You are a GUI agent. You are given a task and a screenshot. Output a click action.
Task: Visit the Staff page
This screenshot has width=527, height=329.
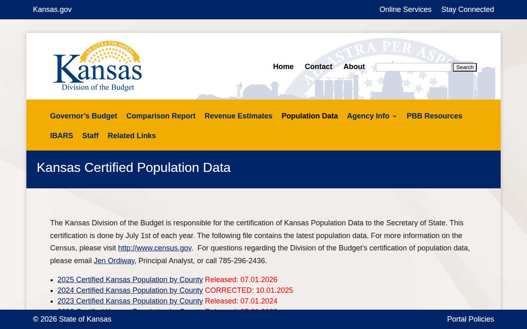(91, 136)
